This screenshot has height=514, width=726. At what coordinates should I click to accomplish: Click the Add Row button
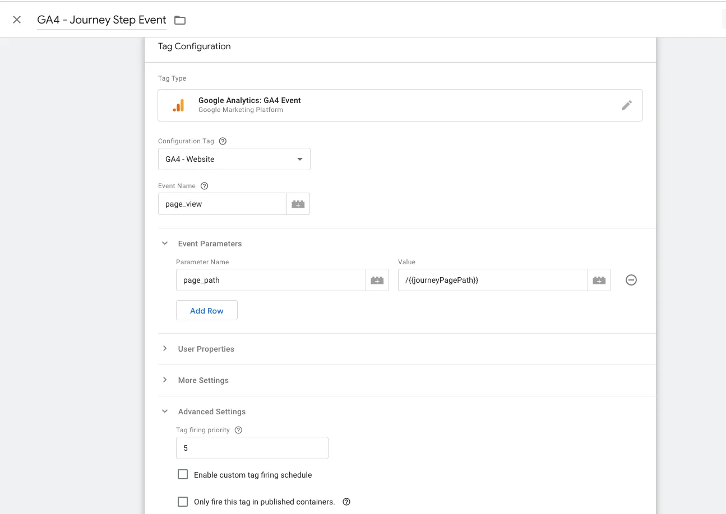(207, 311)
